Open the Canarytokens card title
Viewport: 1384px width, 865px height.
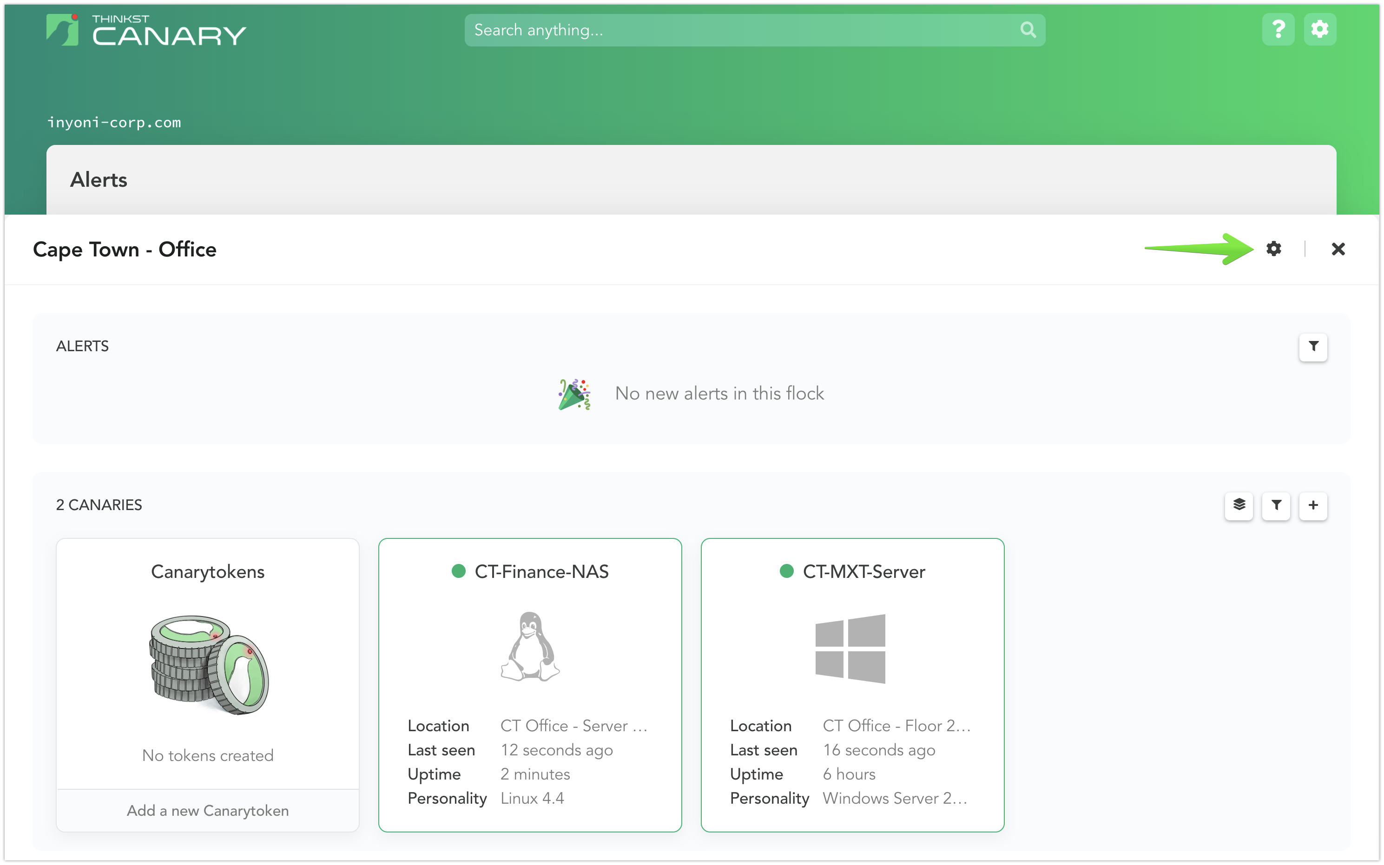[208, 571]
